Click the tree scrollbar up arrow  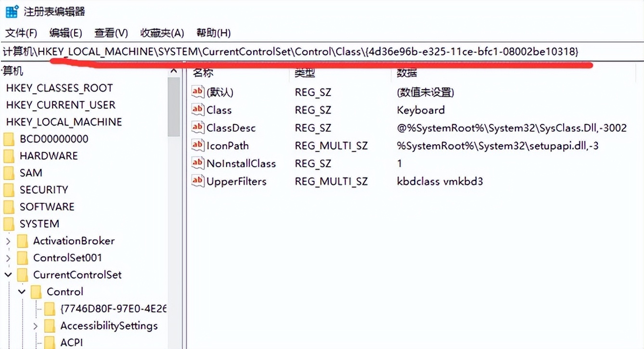click(x=174, y=70)
